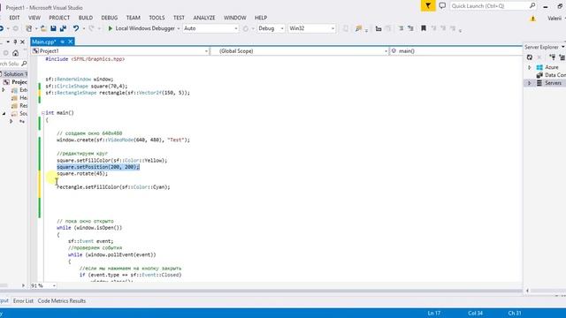This screenshot has height=318, width=566.
Task: Expand the Azure node in Server Explorer
Action: (530, 67)
